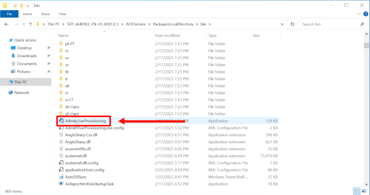Switch to the View tab

click(62, 14)
